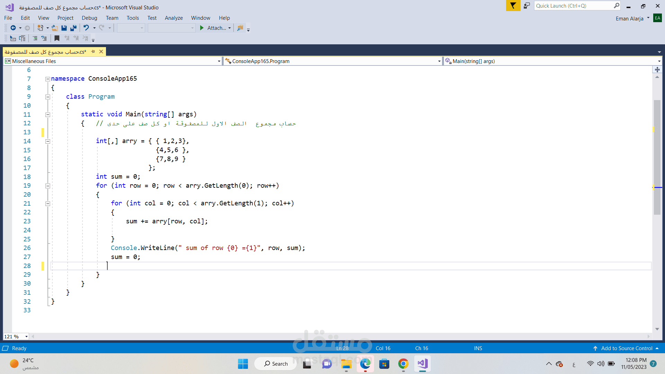Collapse the outer for loop at line 19
The width and height of the screenshot is (665, 374).
tap(48, 186)
